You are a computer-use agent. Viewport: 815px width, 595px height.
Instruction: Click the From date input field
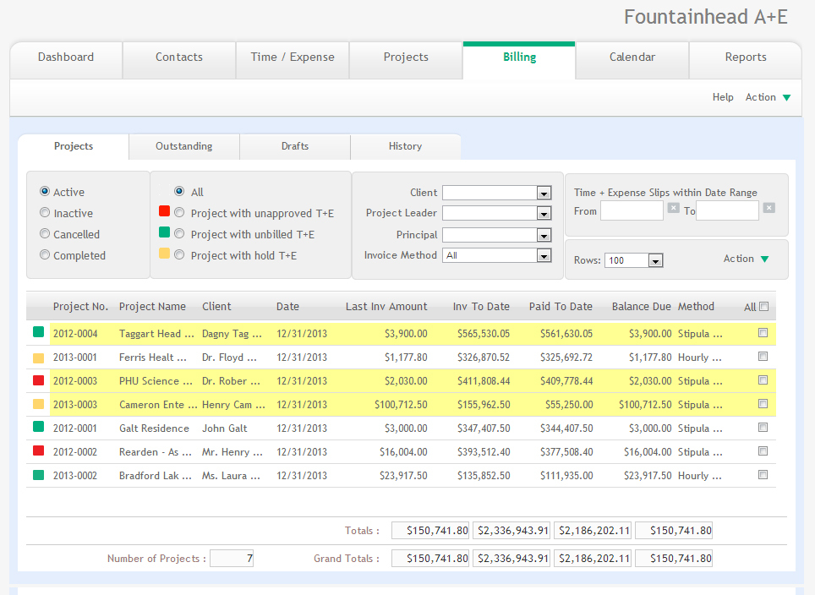[632, 211]
